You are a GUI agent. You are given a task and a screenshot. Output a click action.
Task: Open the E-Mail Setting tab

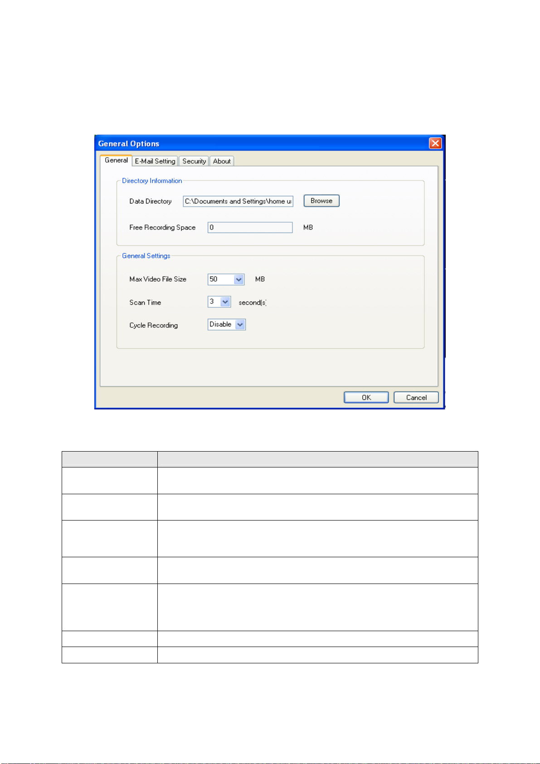click(x=155, y=161)
